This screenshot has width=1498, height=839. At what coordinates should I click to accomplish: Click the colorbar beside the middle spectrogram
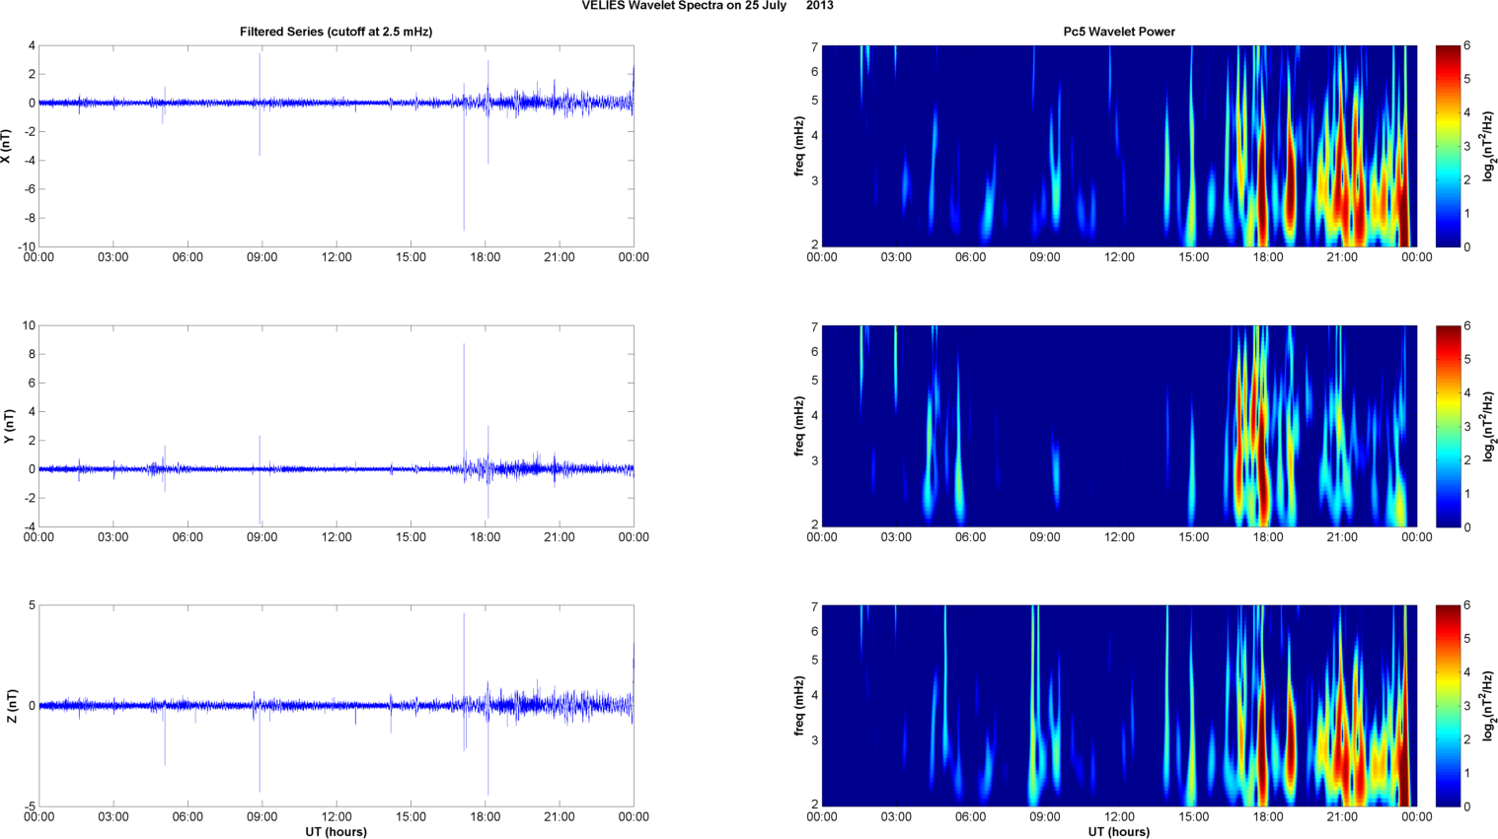pyautogui.click(x=1448, y=426)
